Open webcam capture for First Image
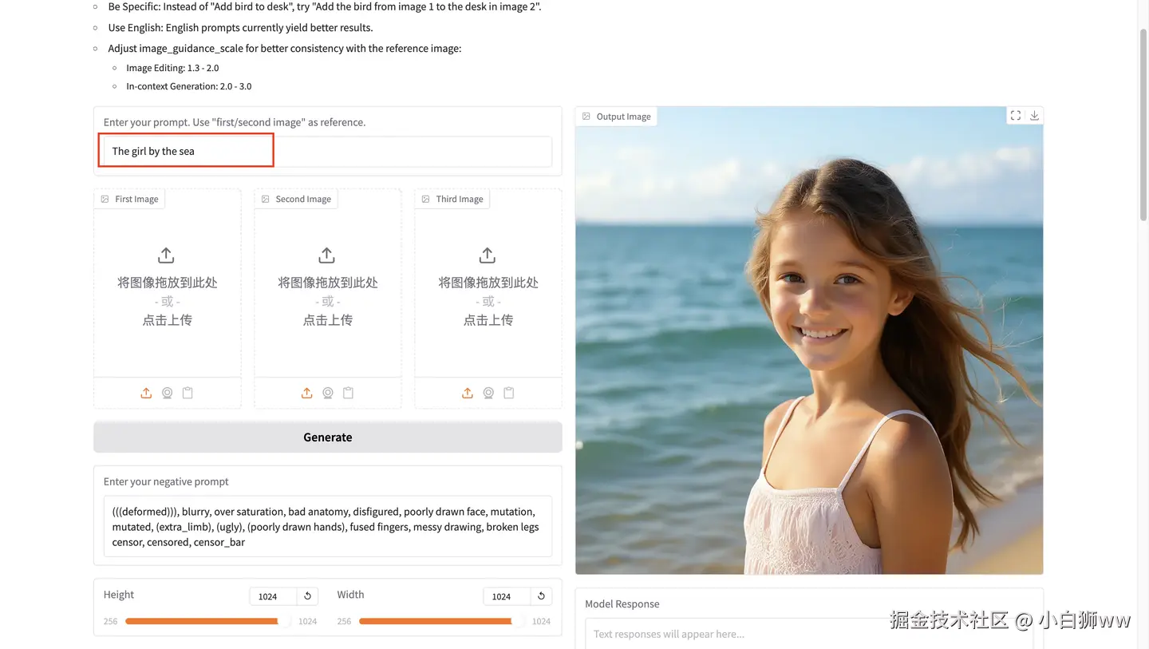This screenshot has width=1149, height=649. tap(167, 393)
